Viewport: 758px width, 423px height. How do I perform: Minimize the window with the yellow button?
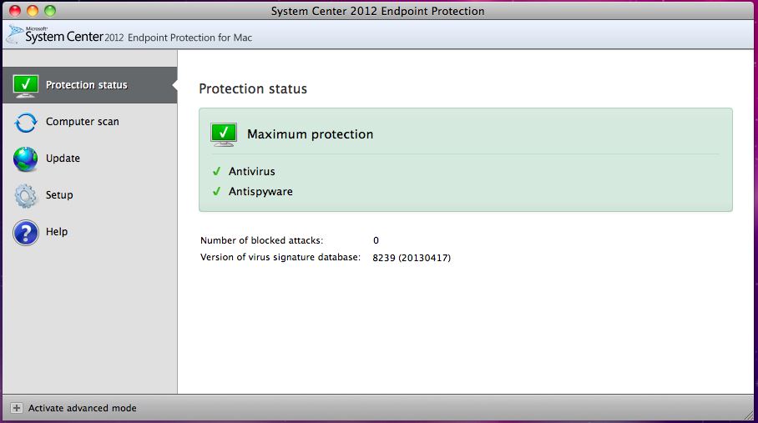tap(33, 11)
